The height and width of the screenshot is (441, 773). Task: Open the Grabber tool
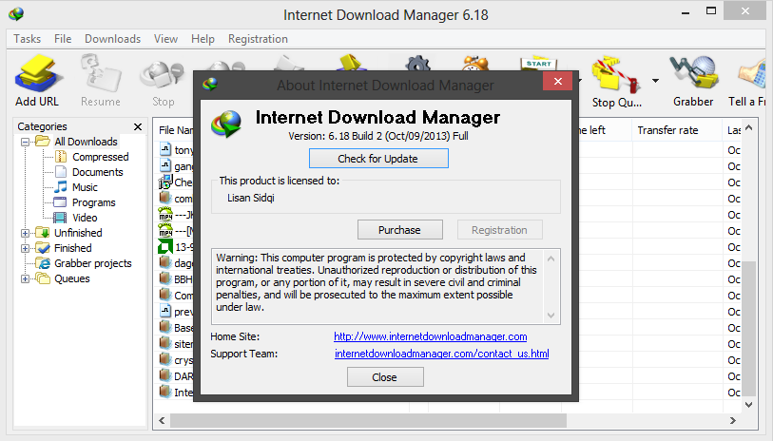click(693, 81)
